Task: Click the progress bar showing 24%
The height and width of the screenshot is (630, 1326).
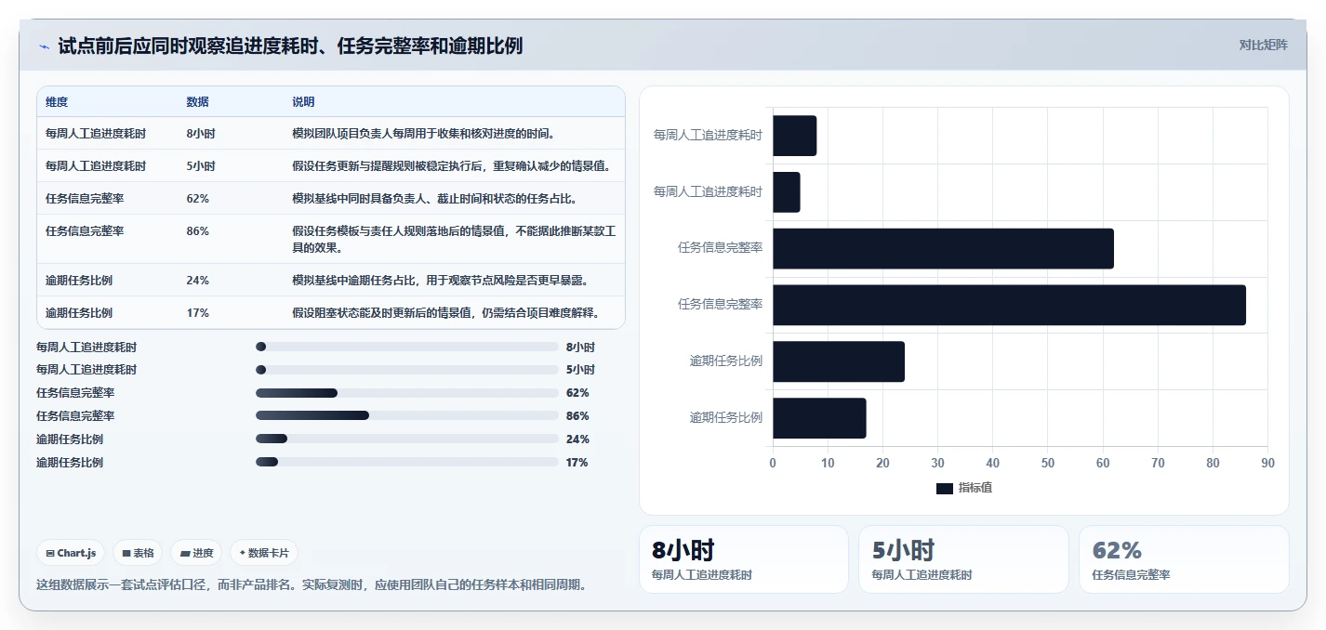Action: point(407,440)
